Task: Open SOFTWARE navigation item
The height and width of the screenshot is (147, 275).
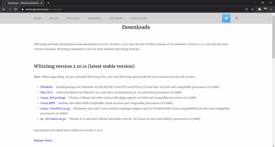Action: [x=116, y=18]
